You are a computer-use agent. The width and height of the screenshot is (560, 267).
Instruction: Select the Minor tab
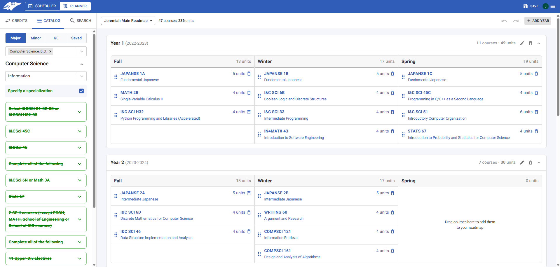(x=36, y=38)
